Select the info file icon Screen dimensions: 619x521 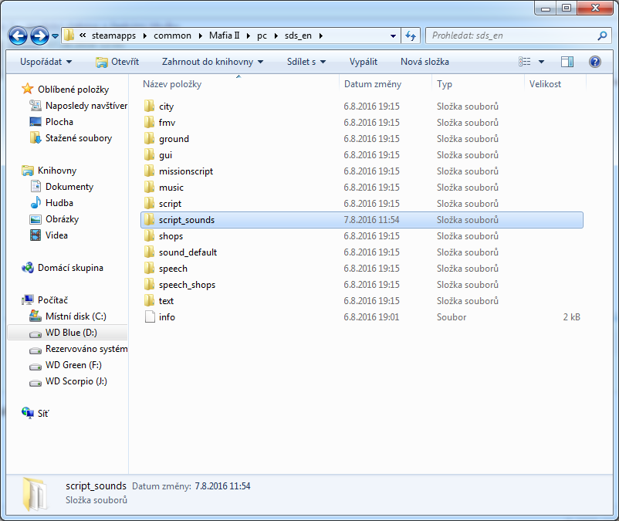(150, 317)
